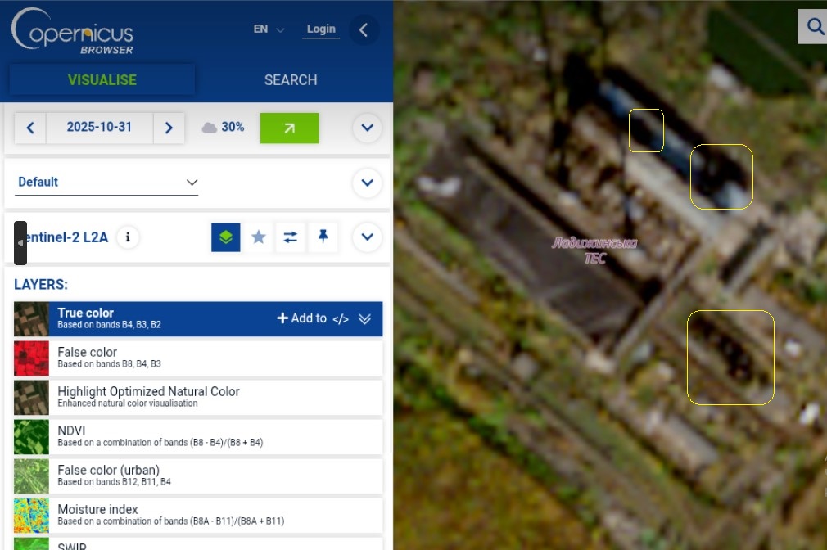This screenshot has height=550, width=827.
Task: Open Sentinel-2 L2A info icon
Action: coord(127,237)
